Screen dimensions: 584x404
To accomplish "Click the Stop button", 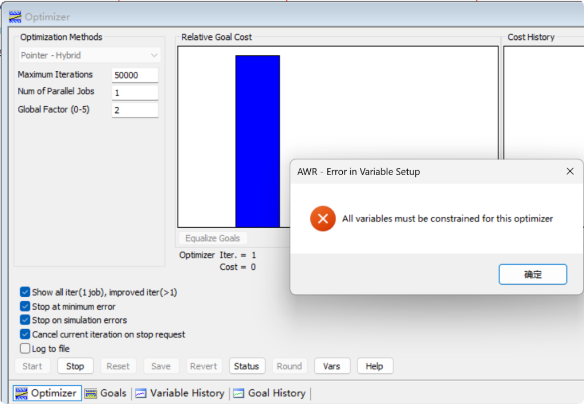I will click(x=75, y=366).
